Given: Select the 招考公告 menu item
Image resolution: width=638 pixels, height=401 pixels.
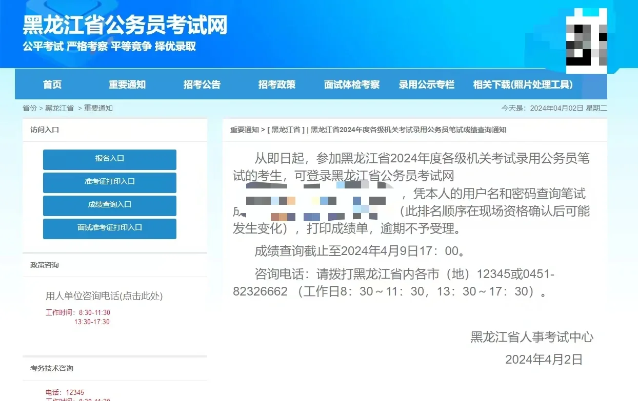Looking at the screenshot, I should [x=202, y=85].
